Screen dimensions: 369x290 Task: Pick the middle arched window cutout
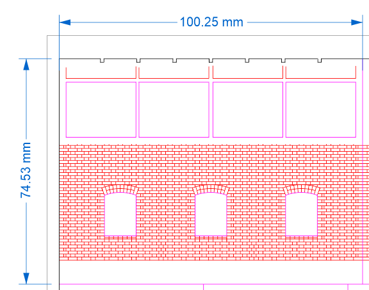coord(211,214)
